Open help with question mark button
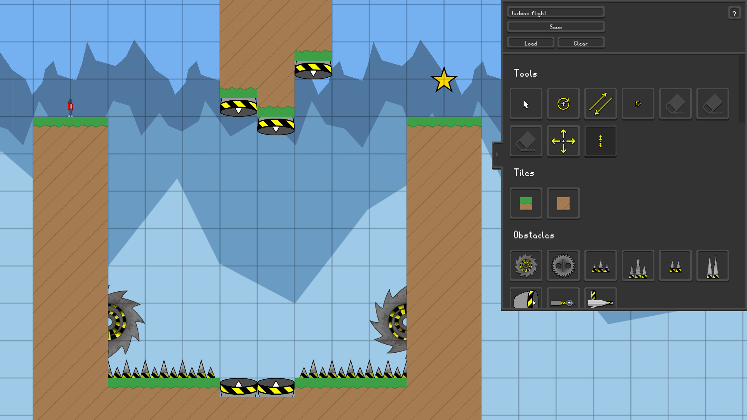 (x=734, y=13)
